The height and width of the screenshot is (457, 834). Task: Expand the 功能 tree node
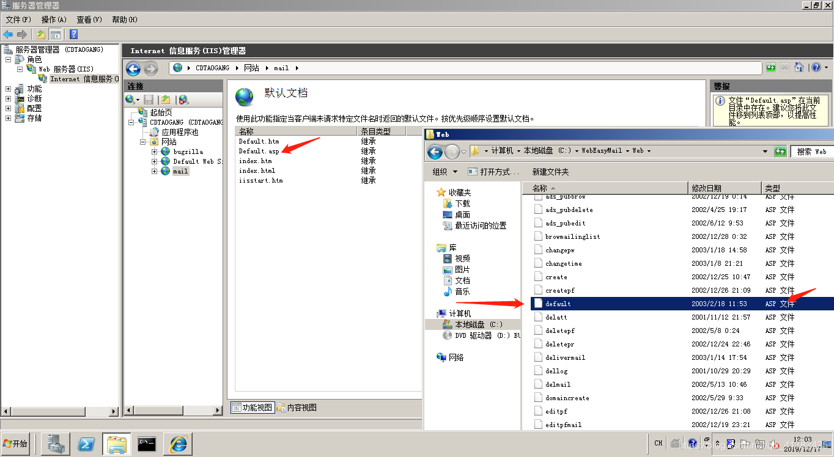click(9, 89)
